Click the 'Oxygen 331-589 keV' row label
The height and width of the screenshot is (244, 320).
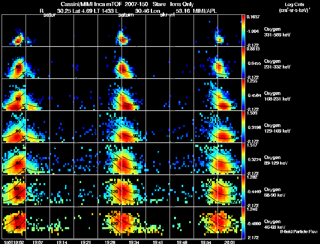(x=277, y=32)
